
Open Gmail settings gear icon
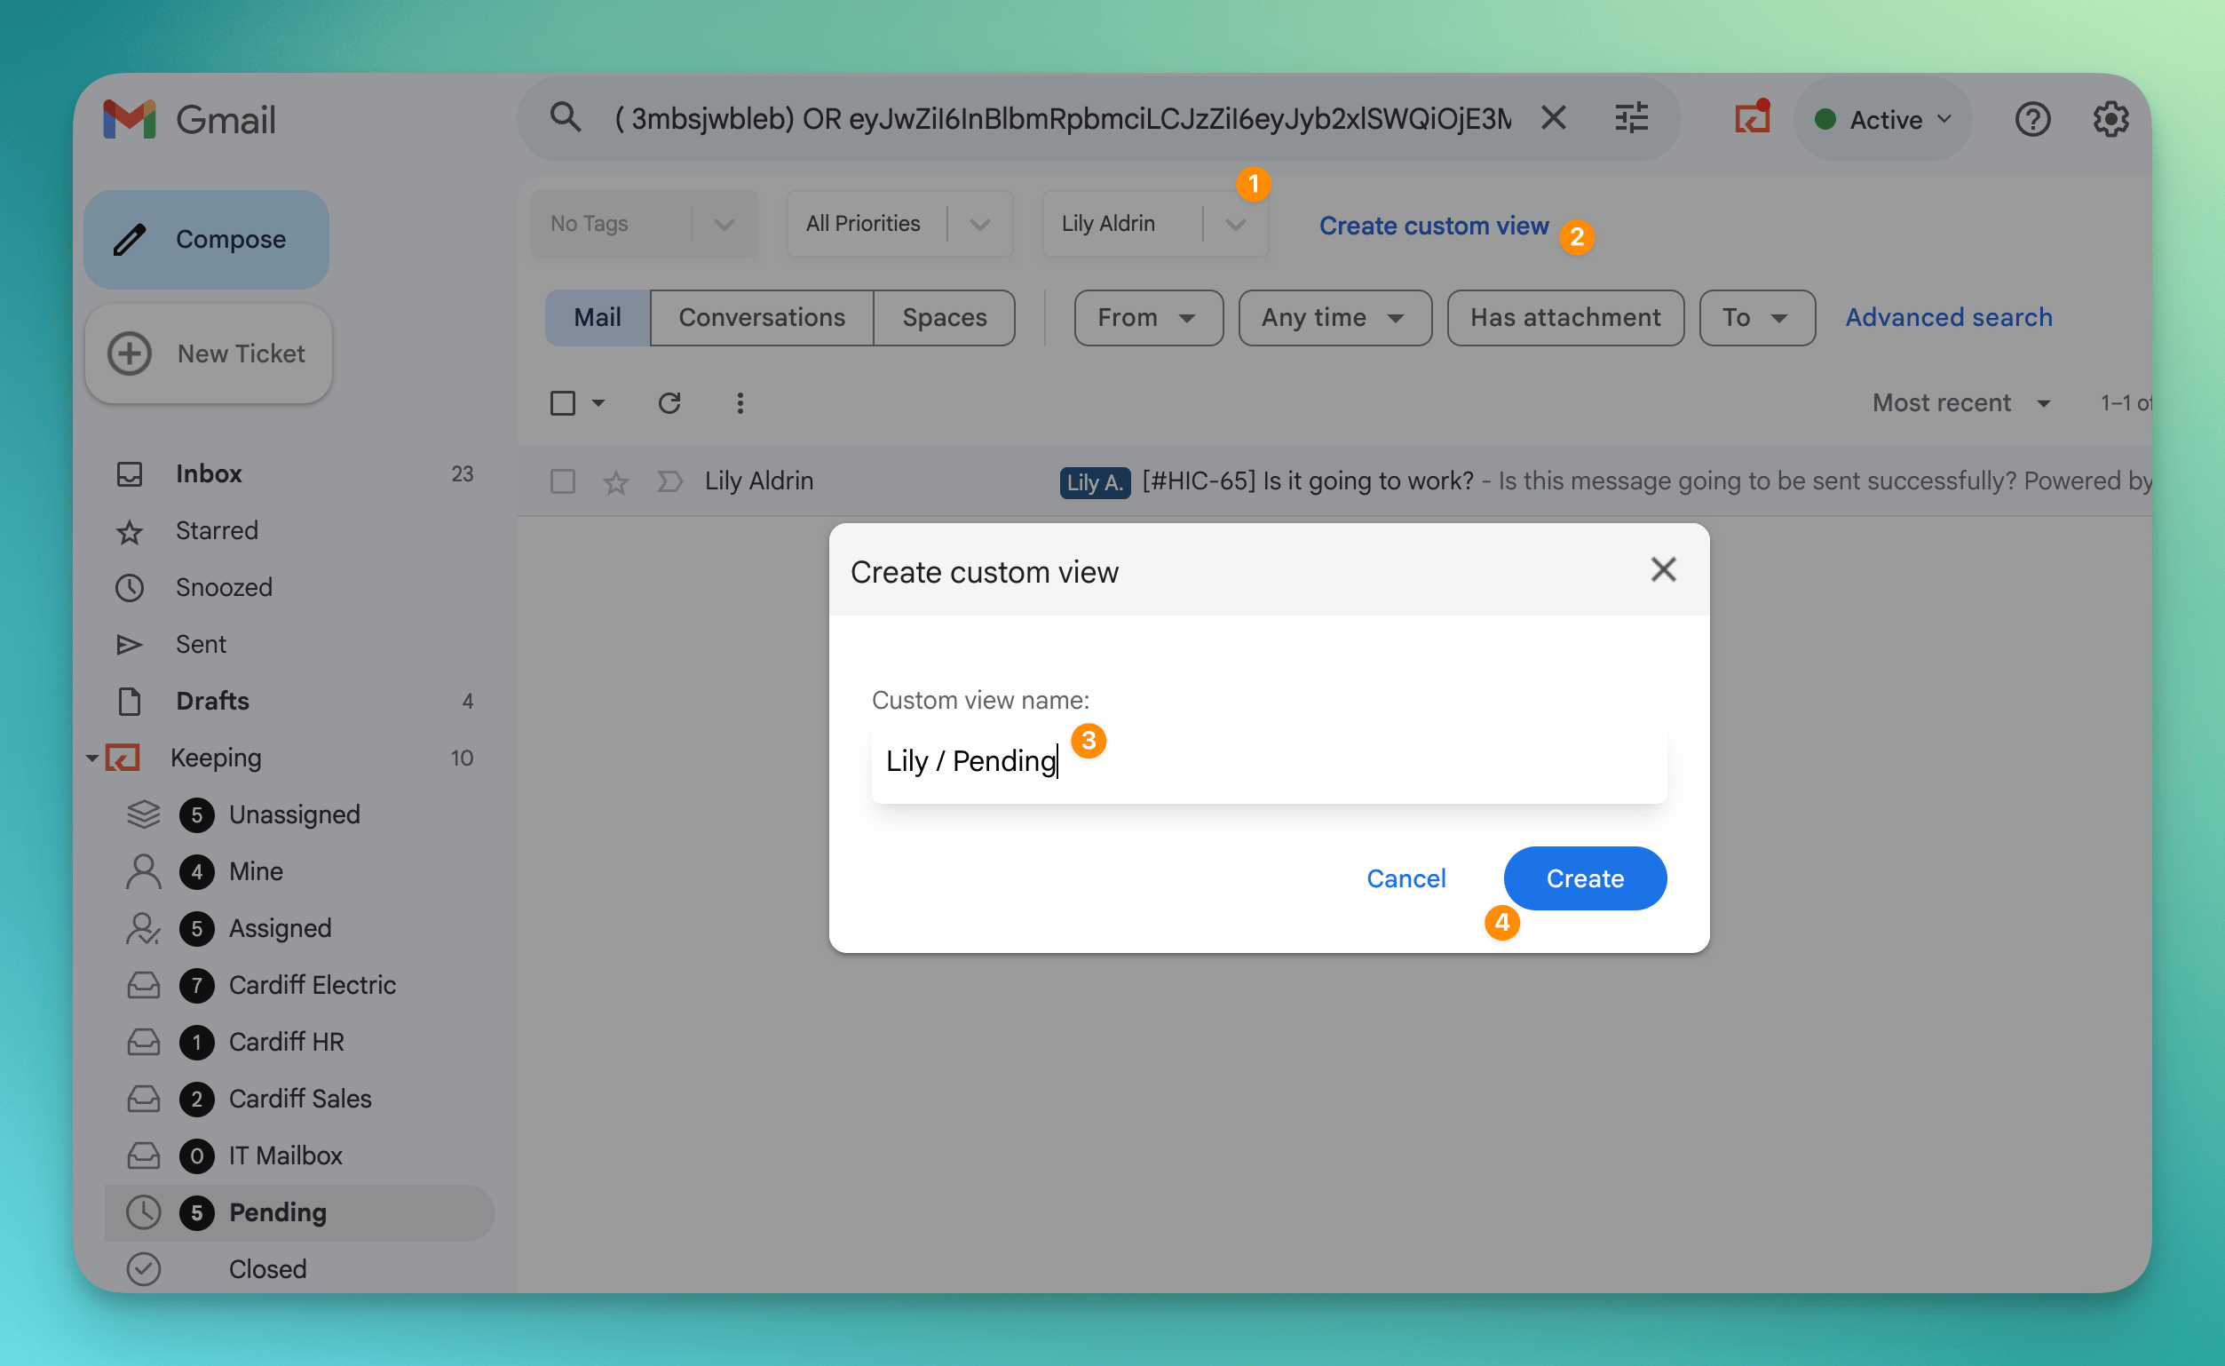point(2110,119)
